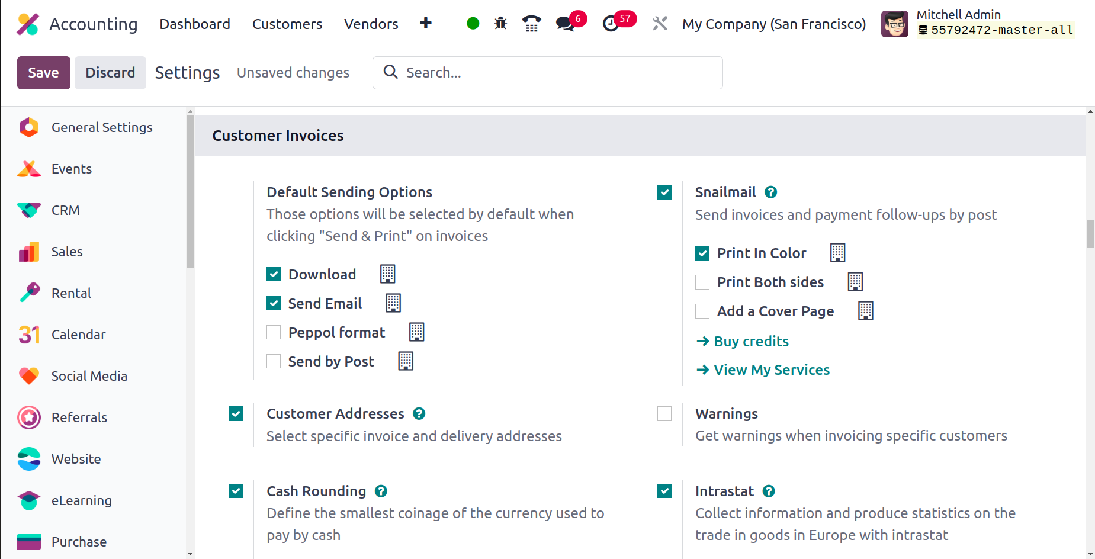Image resolution: width=1095 pixels, height=559 pixels.
Task: Open the Vendors menu
Action: pyautogui.click(x=371, y=24)
